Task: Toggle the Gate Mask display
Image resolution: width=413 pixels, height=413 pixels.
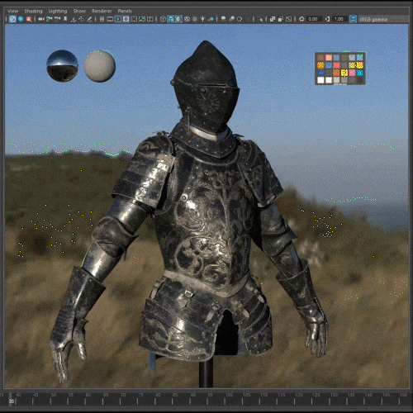Action: click(x=126, y=19)
